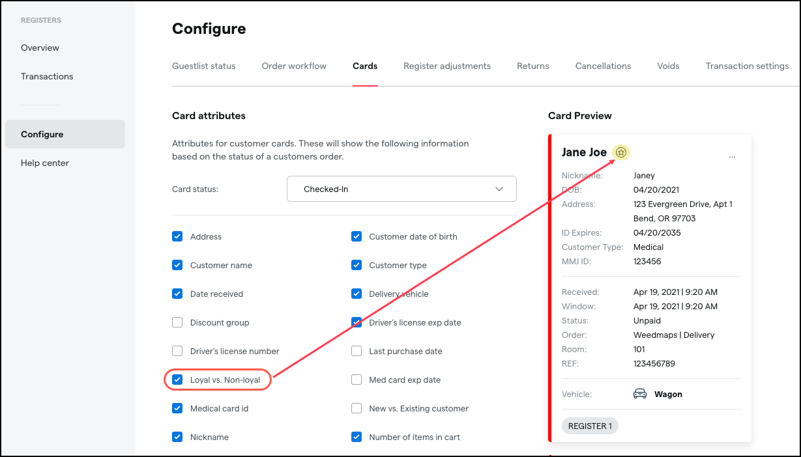Toggle the Nickname checkbox
The height and width of the screenshot is (457, 801).
click(177, 437)
